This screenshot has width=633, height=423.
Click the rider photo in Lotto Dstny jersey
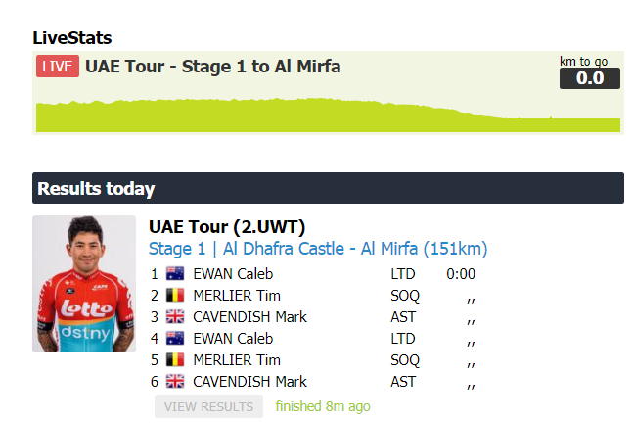point(84,284)
